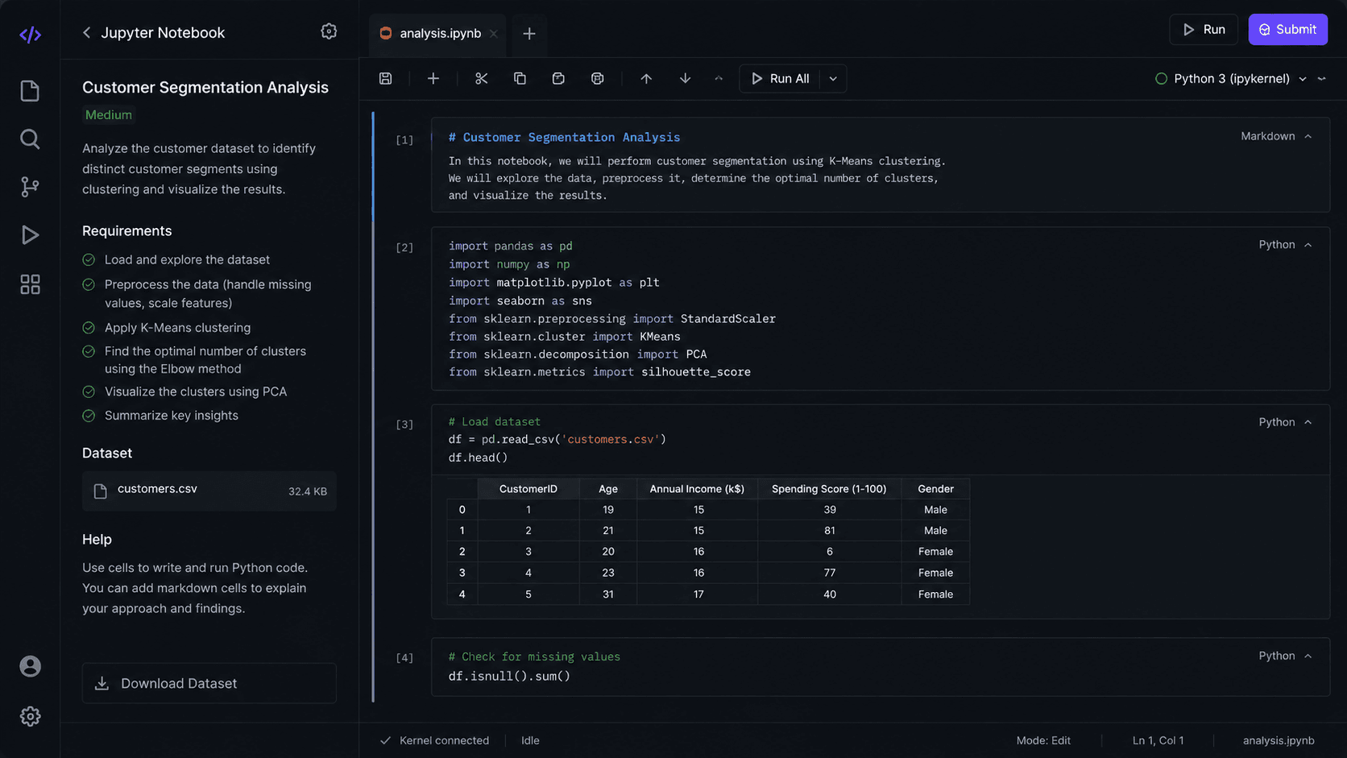Collapse cell 2 using its Python chevron
1347x758 pixels.
(1308, 245)
